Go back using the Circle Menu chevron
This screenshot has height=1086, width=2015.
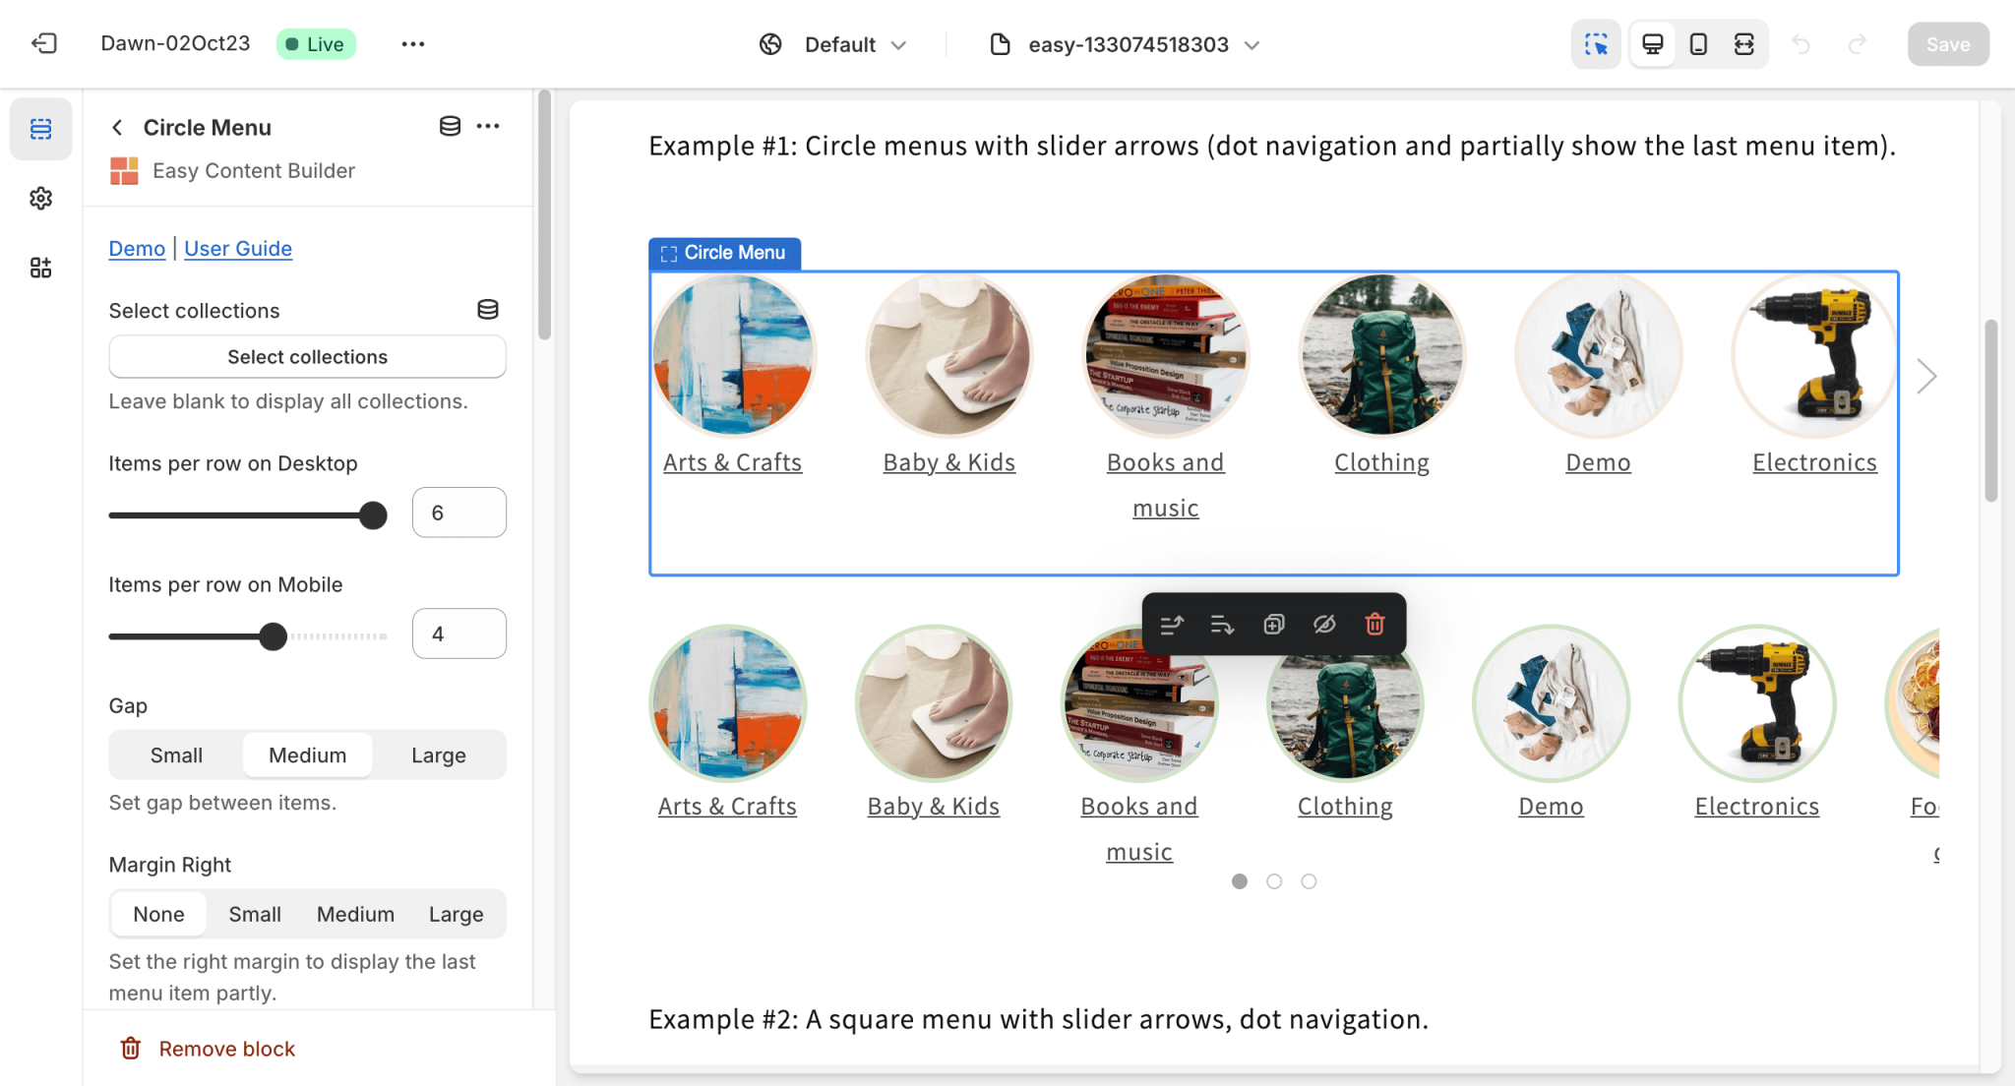click(116, 127)
